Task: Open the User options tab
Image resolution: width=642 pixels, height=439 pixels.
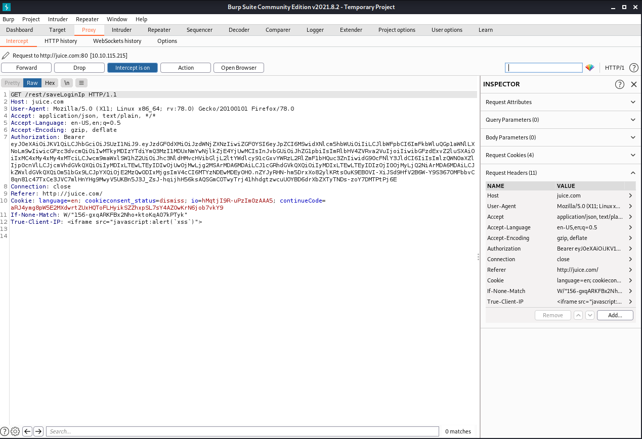Action: 447,30
